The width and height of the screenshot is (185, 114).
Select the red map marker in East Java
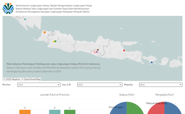pyautogui.click(x=124, y=50)
